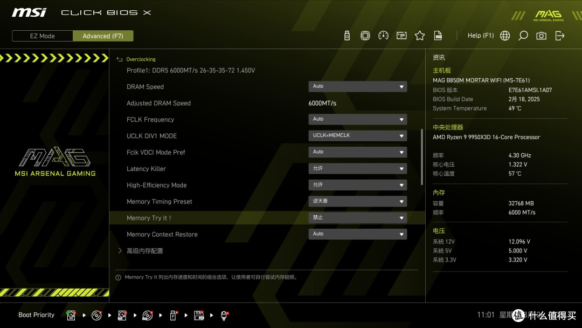
Task: Click the DRAM Speed label
Action: coord(145,86)
